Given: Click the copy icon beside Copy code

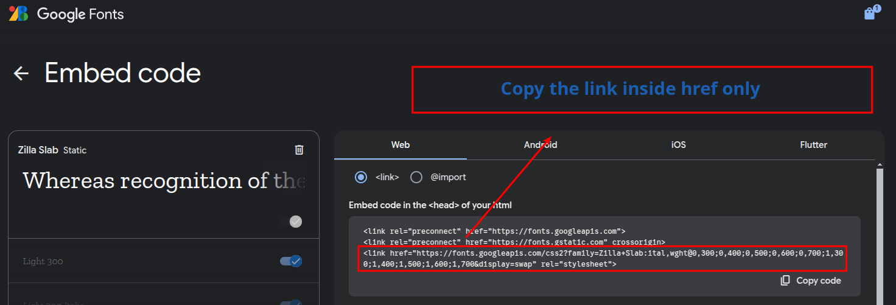Looking at the screenshot, I should click(785, 281).
